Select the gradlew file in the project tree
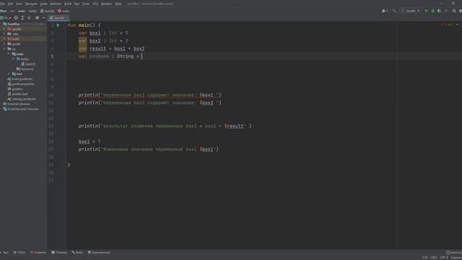Image resolution: width=462 pixels, height=260 pixels. tap(15, 89)
